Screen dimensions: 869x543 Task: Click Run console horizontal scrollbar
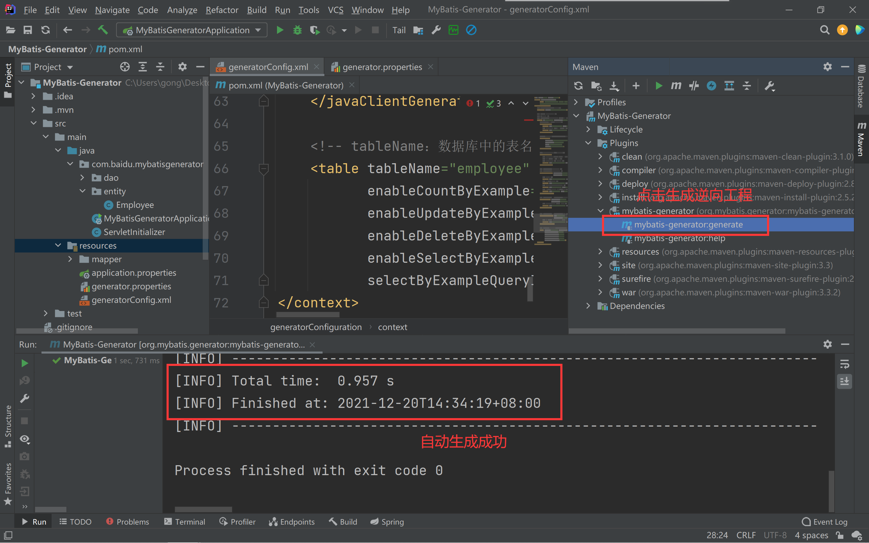[x=203, y=509]
